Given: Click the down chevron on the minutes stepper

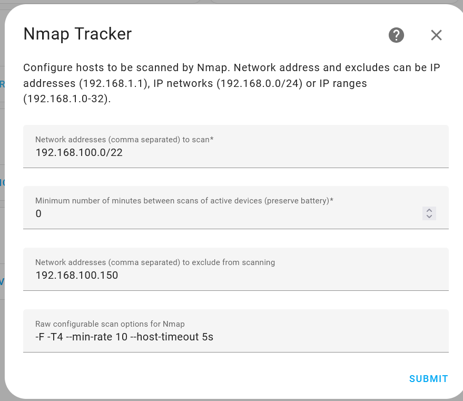Looking at the screenshot, I should pyautogui.click(x=429, y=217).
